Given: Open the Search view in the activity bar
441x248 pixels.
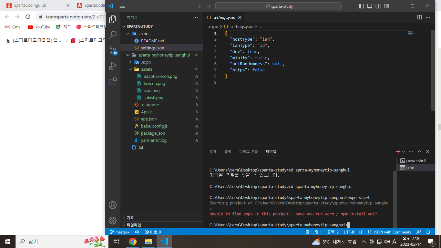Looking at the screenshot, I should point(113,35).
